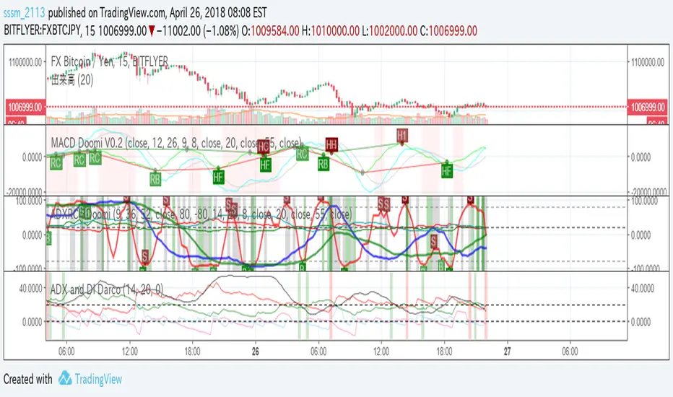Image resolution: width=673 pixels, height=397 pixels.
Task: Click the HG marker on MACD panel
Action: pos(264,147)
